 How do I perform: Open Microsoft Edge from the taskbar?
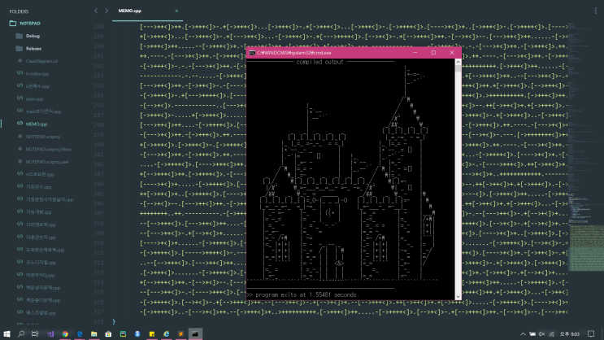pyautogui.click(x=80, y=333)
